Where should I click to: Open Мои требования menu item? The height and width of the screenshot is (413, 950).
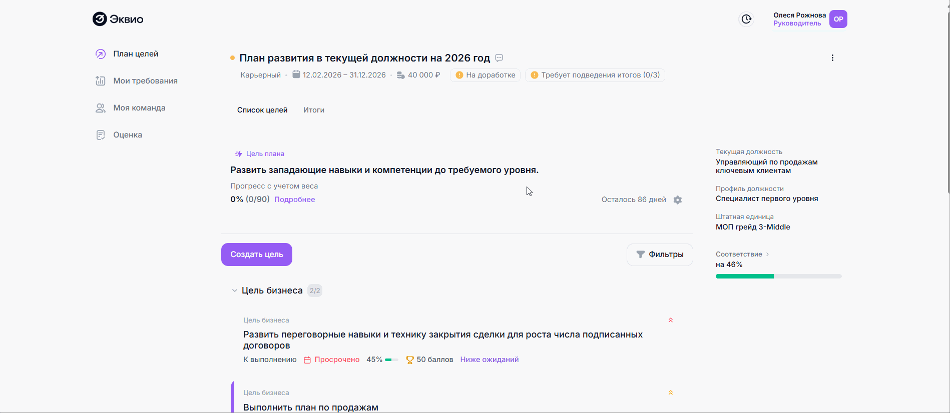tap(145, 81)
